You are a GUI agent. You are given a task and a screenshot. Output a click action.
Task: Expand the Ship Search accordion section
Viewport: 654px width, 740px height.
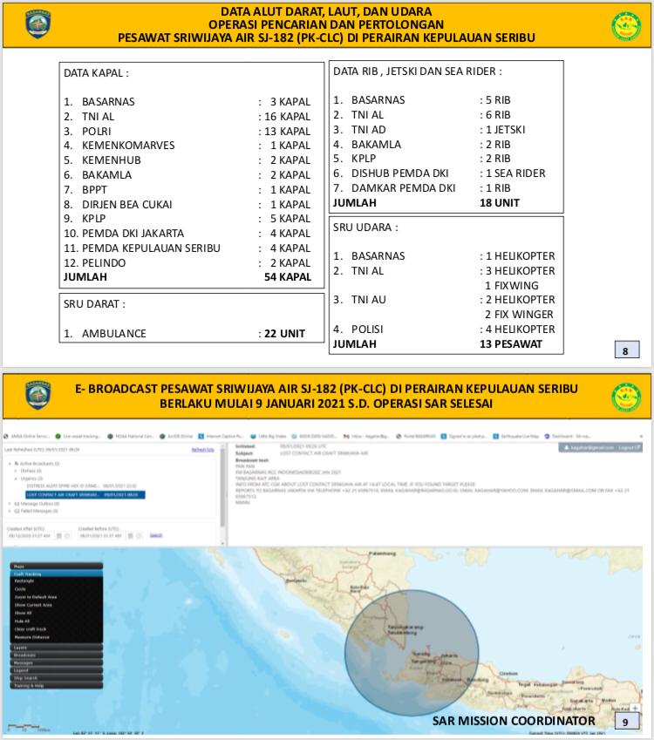point(56,678)
